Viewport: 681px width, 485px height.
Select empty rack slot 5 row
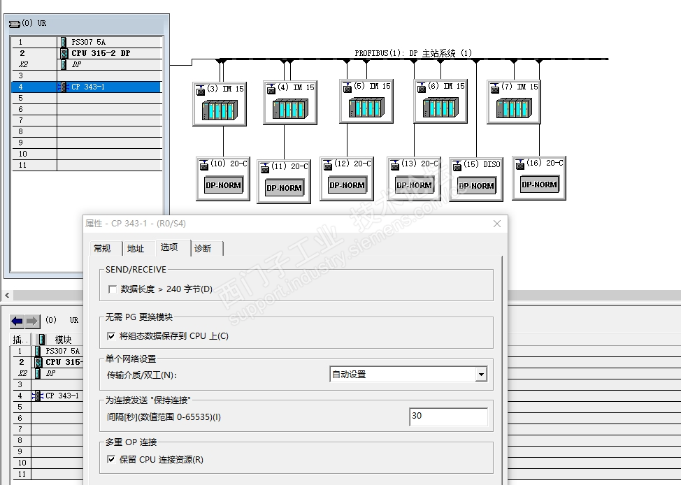[87, 98]
